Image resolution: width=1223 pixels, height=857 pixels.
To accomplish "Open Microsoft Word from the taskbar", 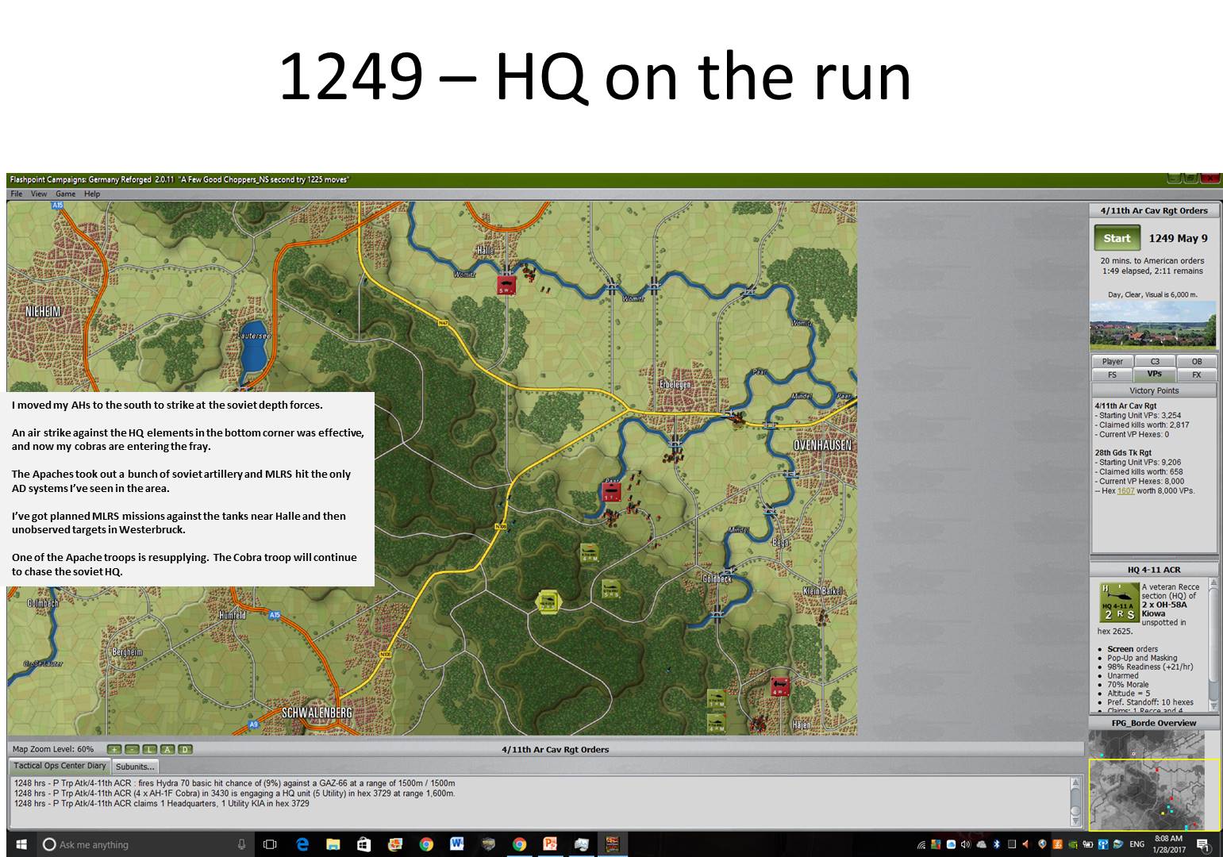I will 457,844.
